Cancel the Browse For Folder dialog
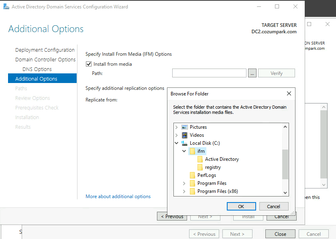Viewport: 336px width, 239px height. pyautogui.click(x=274, y=207)
